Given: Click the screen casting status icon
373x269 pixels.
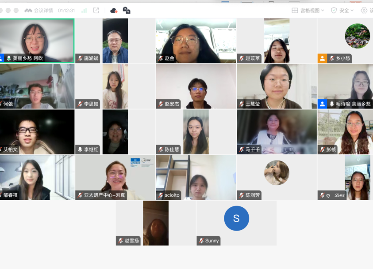Looking at the screenshot, I should point(127,11).
